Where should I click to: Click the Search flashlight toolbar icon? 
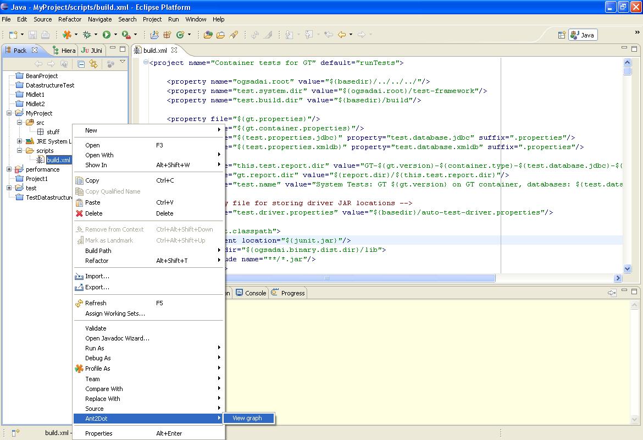tap(234, 35)
